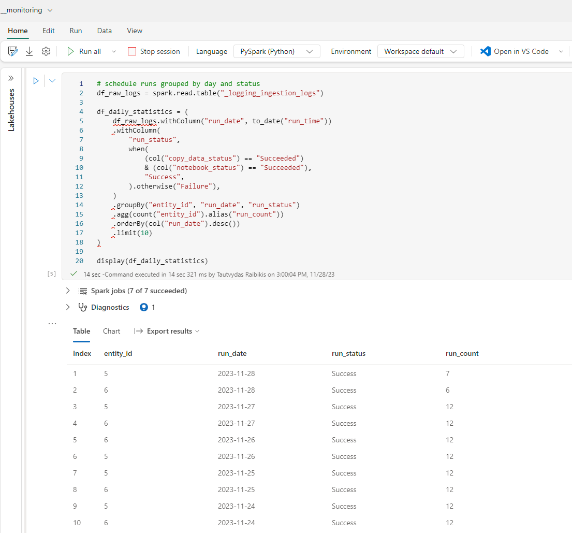
Task: Open the Edit ribbon tab
Action: 49,31
